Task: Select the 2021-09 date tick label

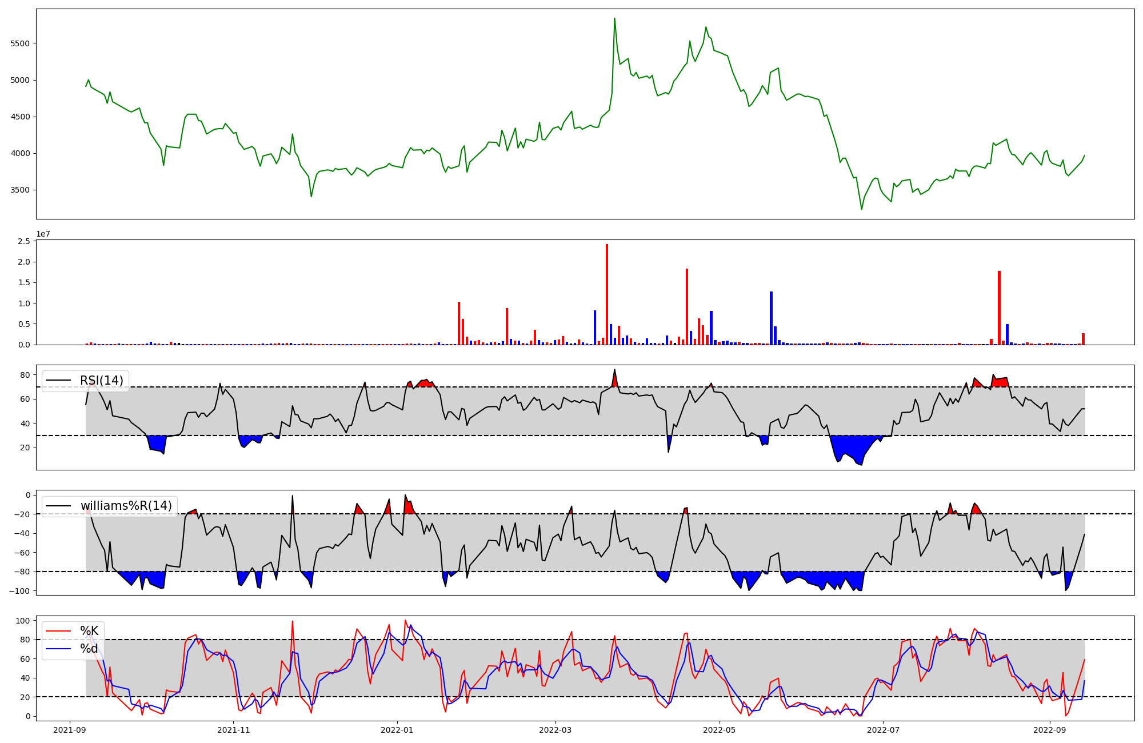Action: (x=70, y=730)
